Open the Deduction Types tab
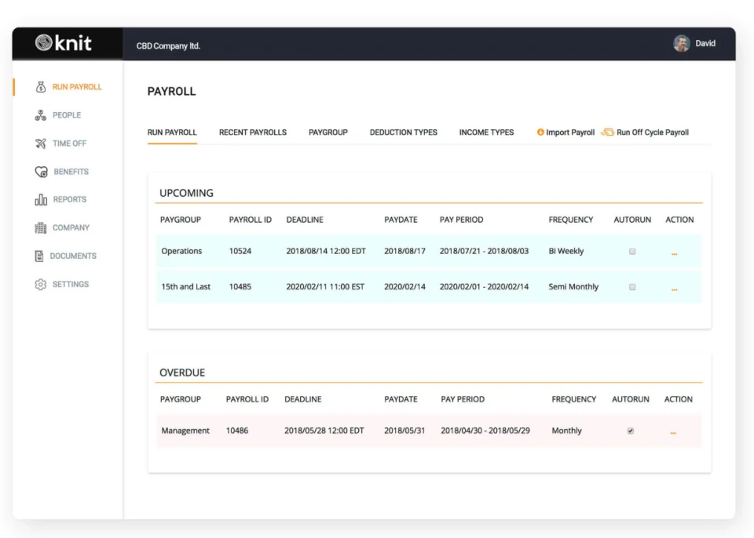Viewport: 754px width, 538px height. tap(403, 132)
